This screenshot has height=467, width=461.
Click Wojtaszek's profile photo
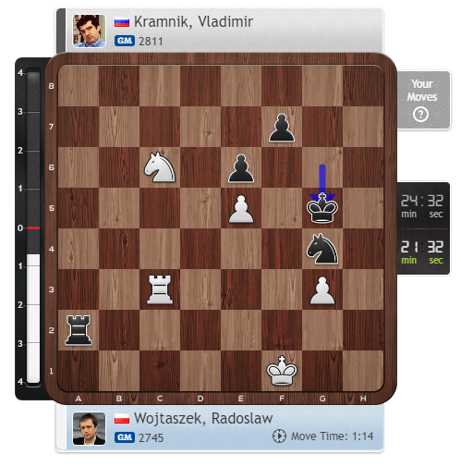(89, 428)
